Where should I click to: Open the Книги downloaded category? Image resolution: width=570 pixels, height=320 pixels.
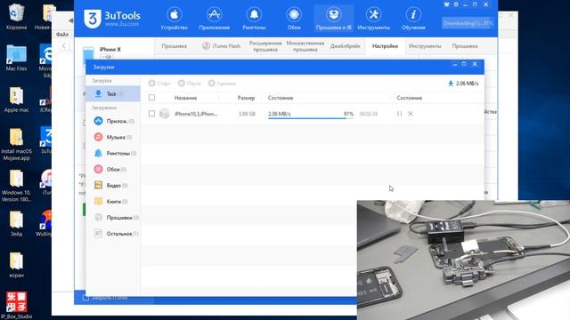(x=110, y=202)
